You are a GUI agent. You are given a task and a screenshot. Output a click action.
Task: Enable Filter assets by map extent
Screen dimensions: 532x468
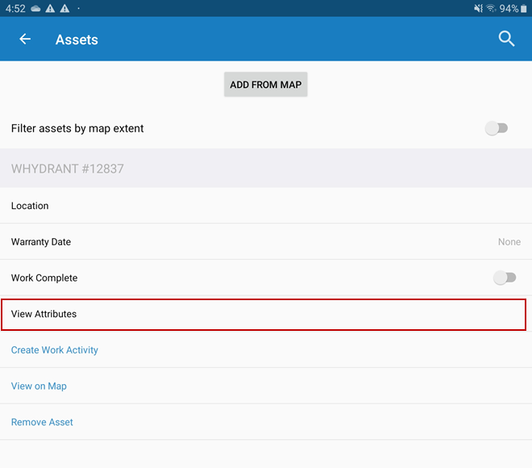click(496, 128)
